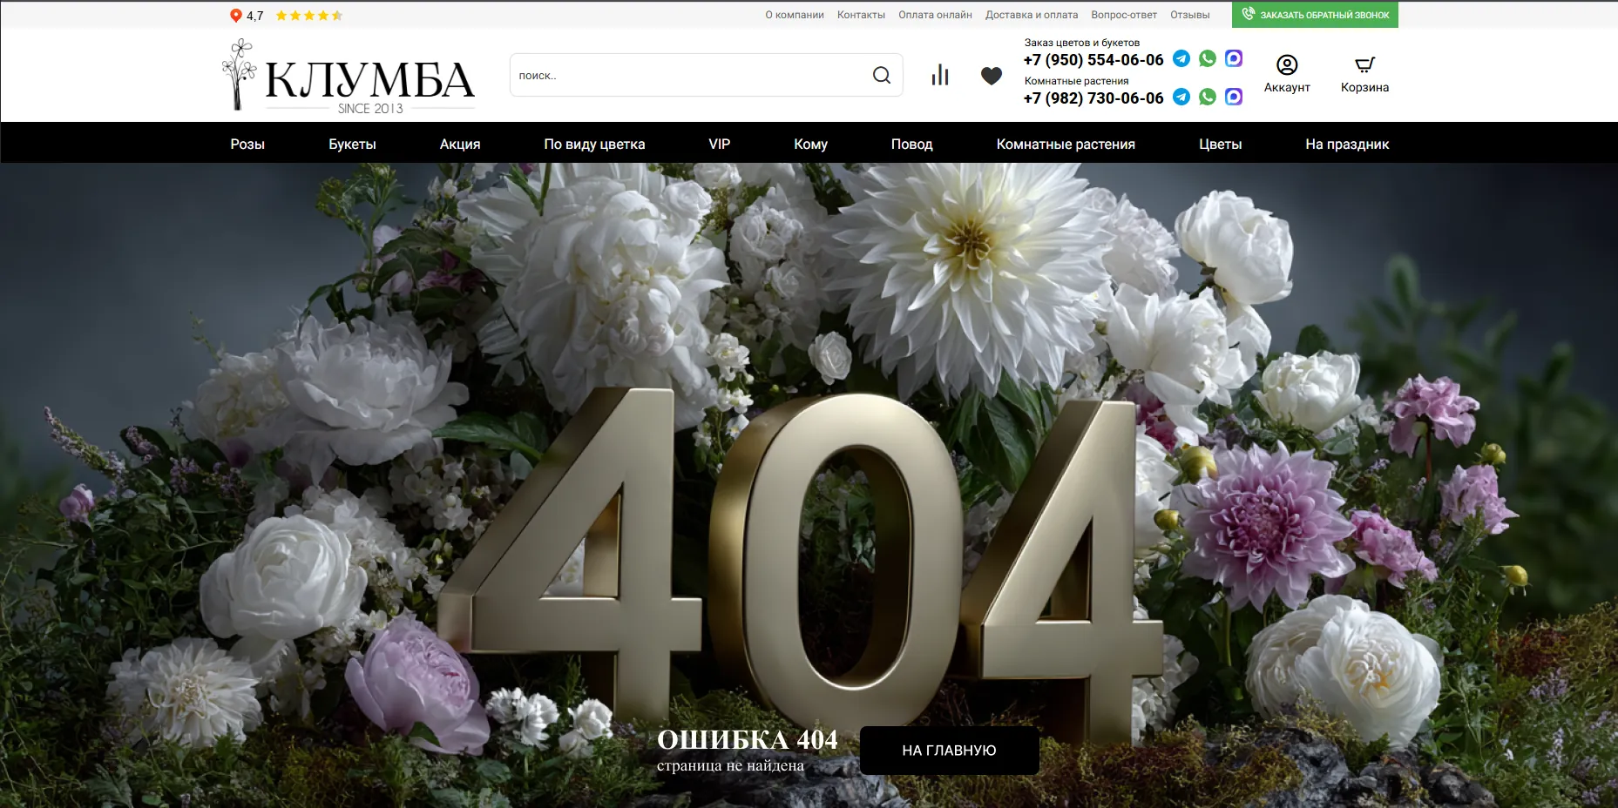Click Заказать обратный звонок button

point(1315,15)
